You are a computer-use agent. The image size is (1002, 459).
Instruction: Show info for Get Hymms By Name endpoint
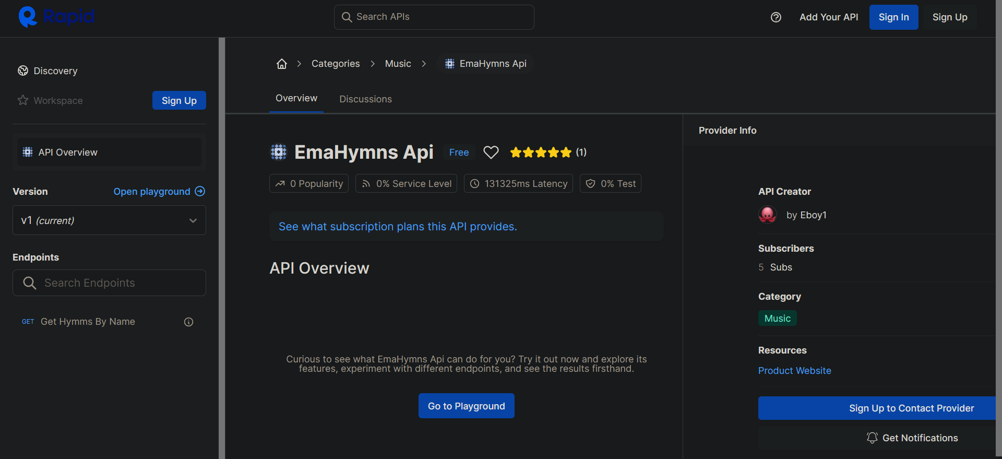189,322
